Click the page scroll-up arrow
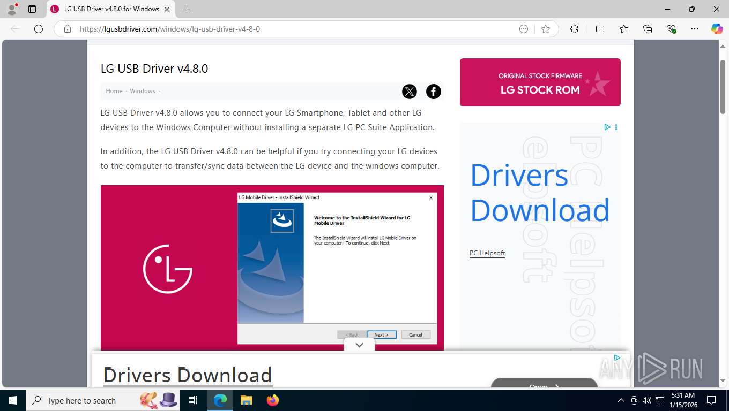Screen dimensions: 729x411 pos(723,45)
